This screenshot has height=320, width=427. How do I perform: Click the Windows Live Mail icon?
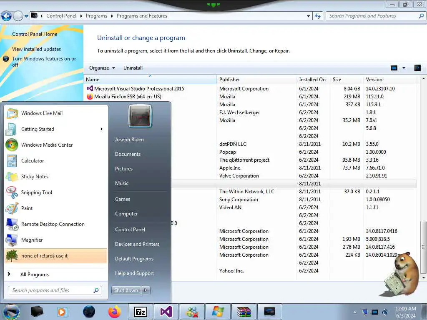12,113
